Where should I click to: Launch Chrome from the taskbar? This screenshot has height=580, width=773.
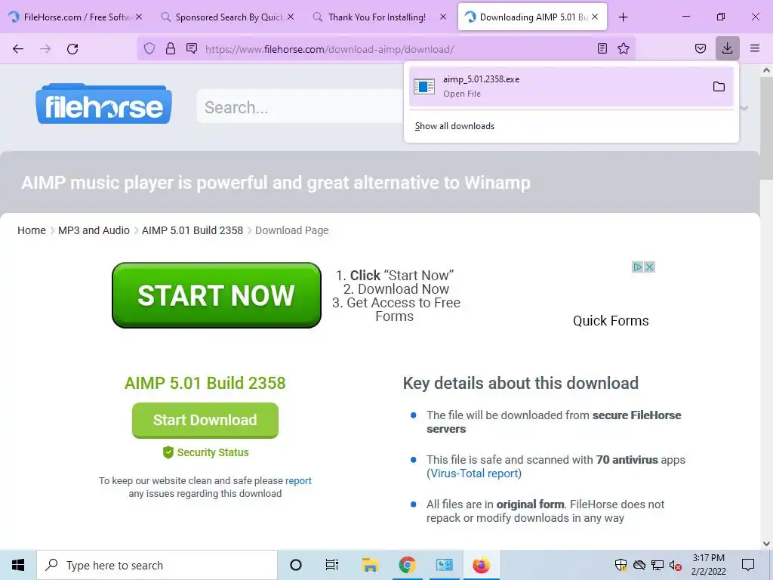407,565
